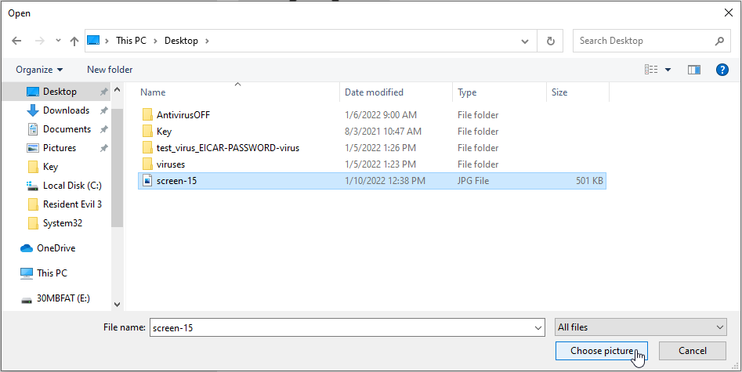Select the AntivirusOFF folder icon

click(147, 115)
